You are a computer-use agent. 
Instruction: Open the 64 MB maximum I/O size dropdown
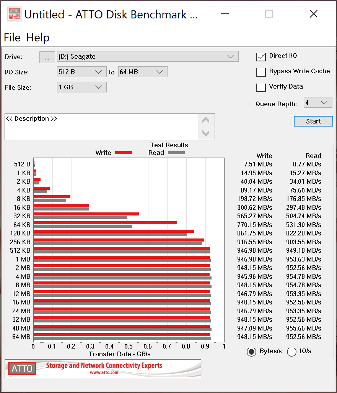coord(143,72)
